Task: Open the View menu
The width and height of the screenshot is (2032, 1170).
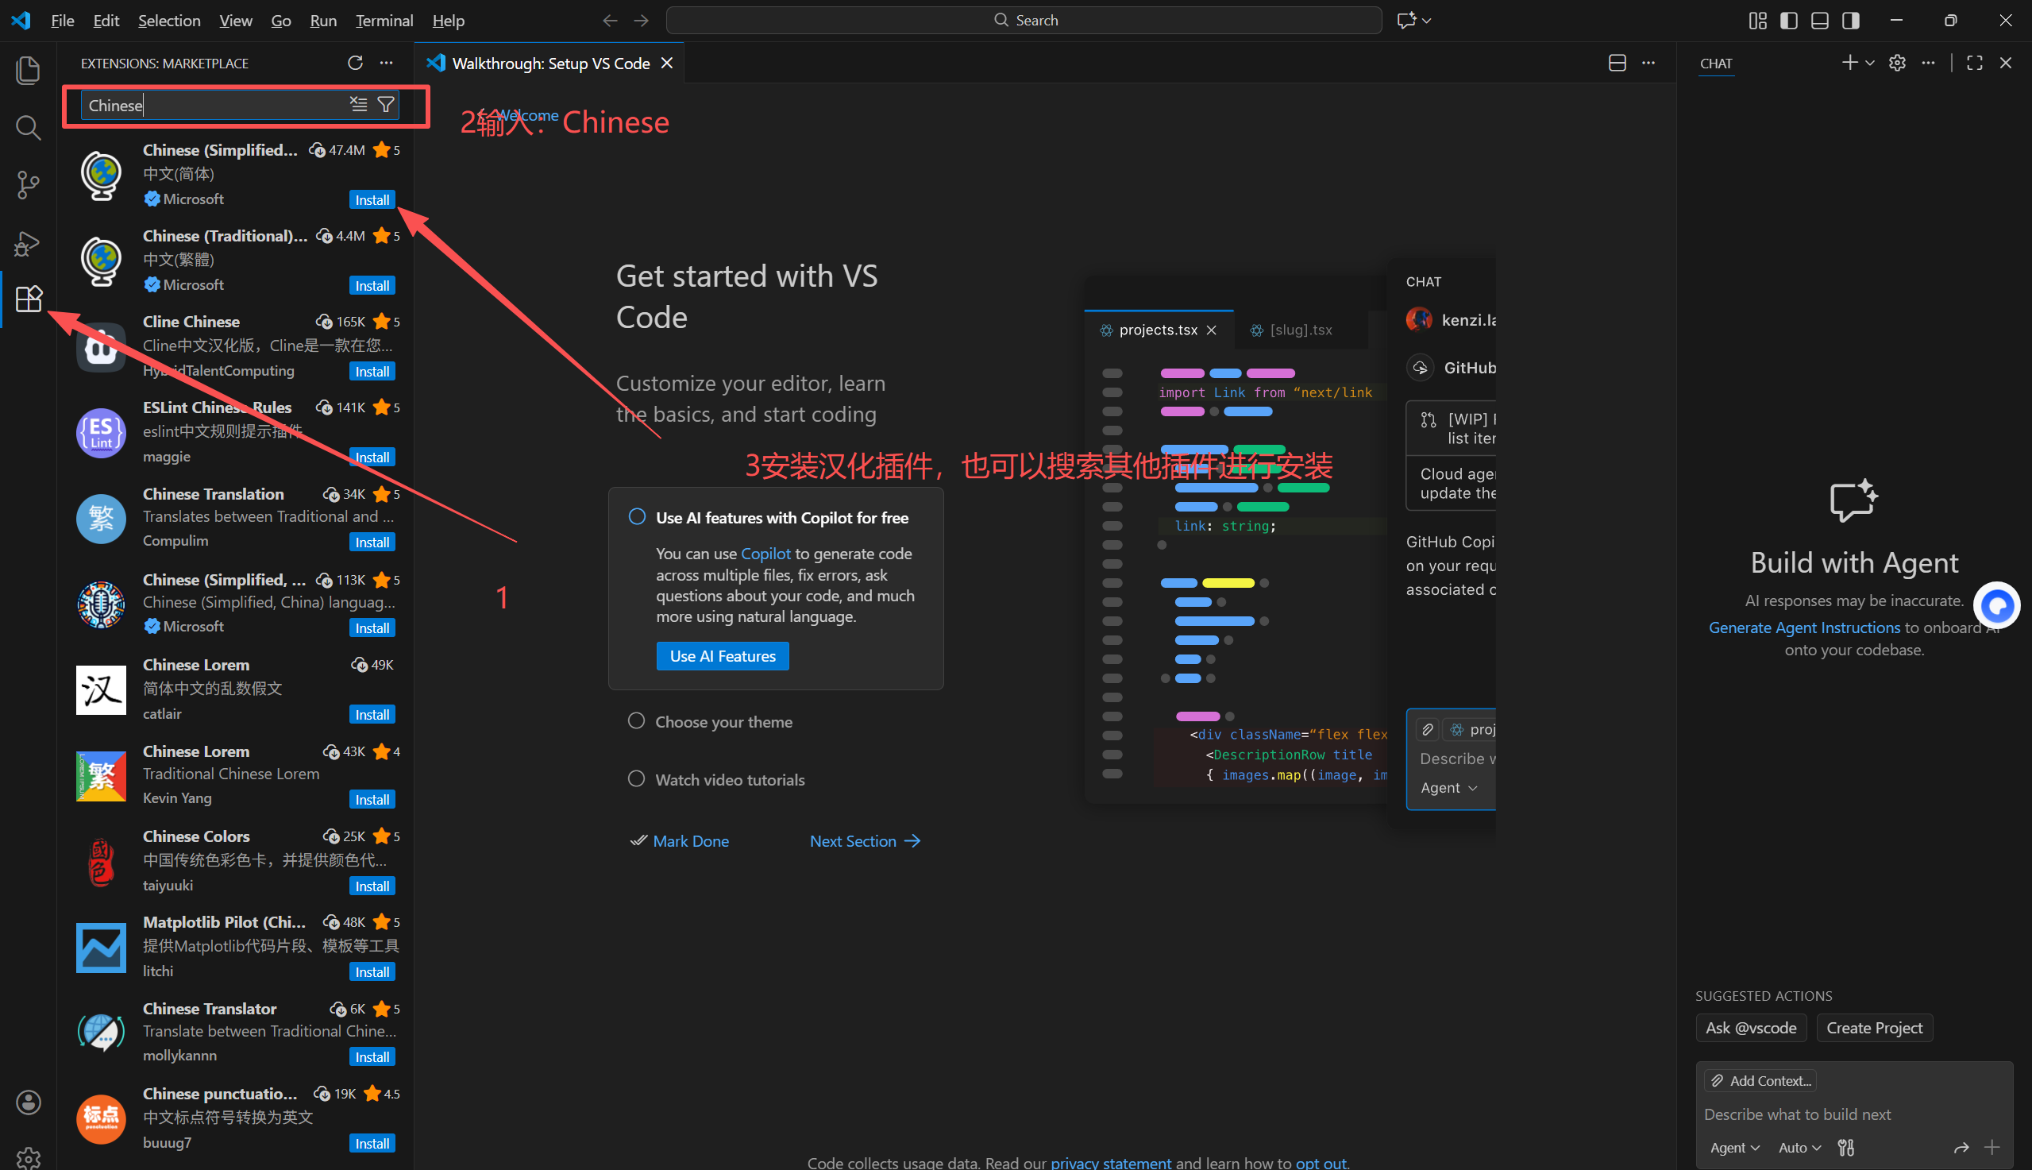Action: coord(236,20)
